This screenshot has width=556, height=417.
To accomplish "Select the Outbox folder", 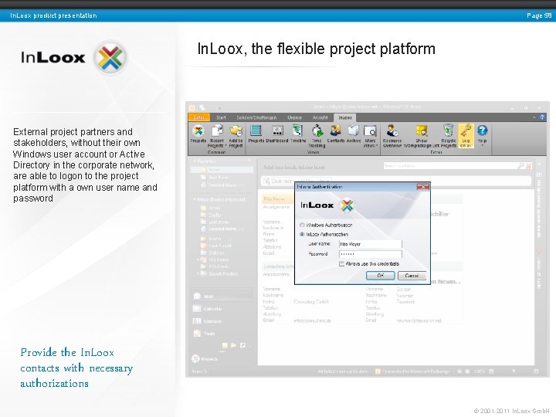I will (x=212, y=253).
